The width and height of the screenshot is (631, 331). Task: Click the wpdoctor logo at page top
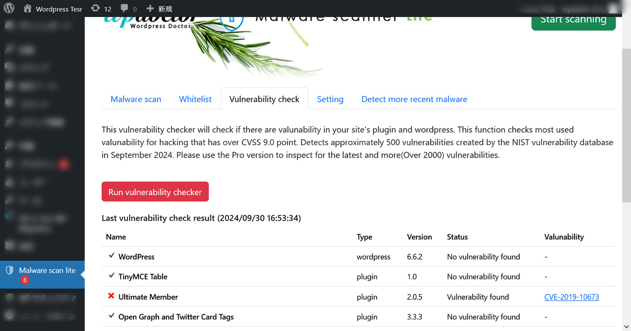point(150,22)
